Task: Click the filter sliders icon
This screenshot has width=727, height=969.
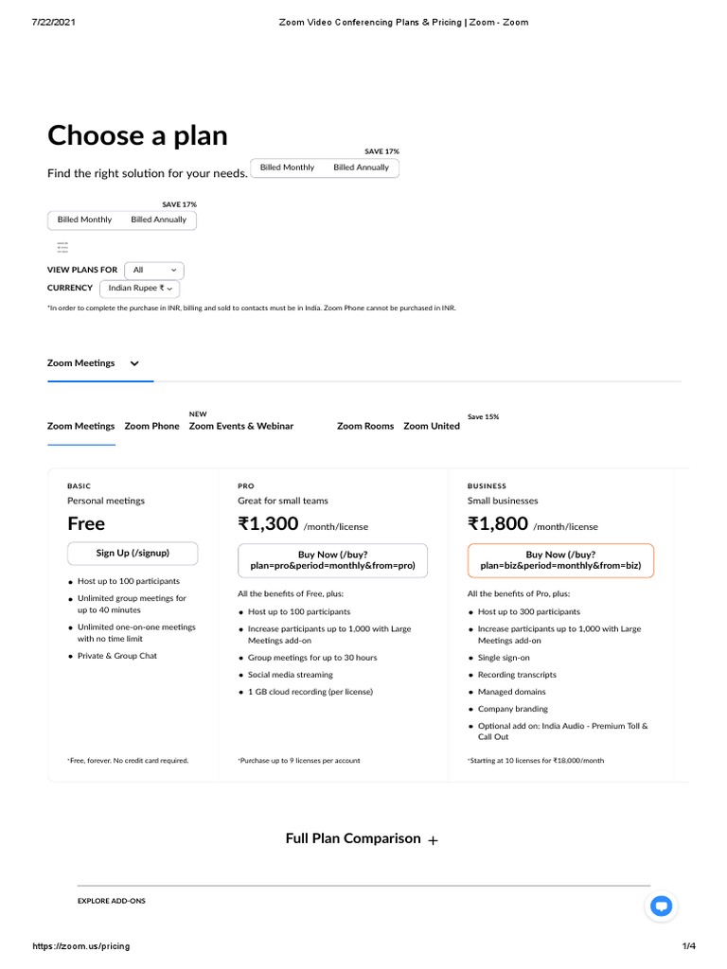Action: tap(62, 248)
